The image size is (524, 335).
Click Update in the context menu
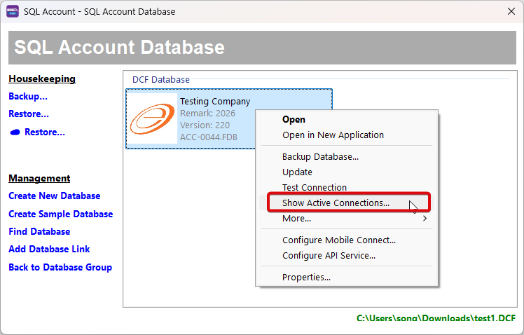(297, 172)
